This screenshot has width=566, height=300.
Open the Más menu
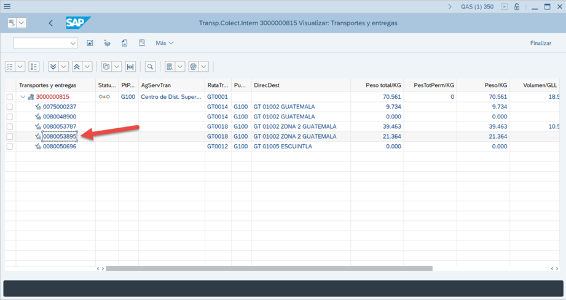pos(164,43)
